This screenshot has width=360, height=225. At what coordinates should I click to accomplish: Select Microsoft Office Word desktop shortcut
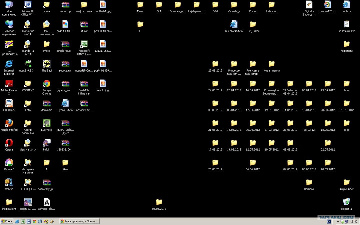pyautogui.click(x=28, y=8)
